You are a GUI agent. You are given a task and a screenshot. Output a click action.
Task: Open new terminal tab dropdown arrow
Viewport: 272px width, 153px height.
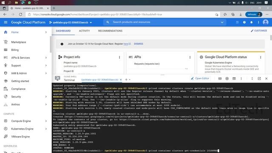pyautogui.click(x=130, y=80)
